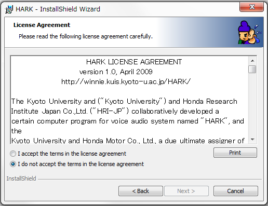Click the "I accept the terms in the license agreement" label
This screenshot has height=206, width=268.
click(72, 154)
